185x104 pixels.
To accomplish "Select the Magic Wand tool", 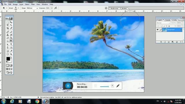I will [11, 25].
